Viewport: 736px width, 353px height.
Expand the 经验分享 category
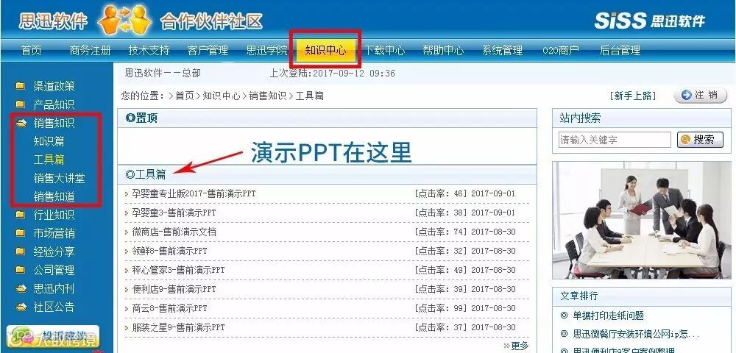pos(54,252)
